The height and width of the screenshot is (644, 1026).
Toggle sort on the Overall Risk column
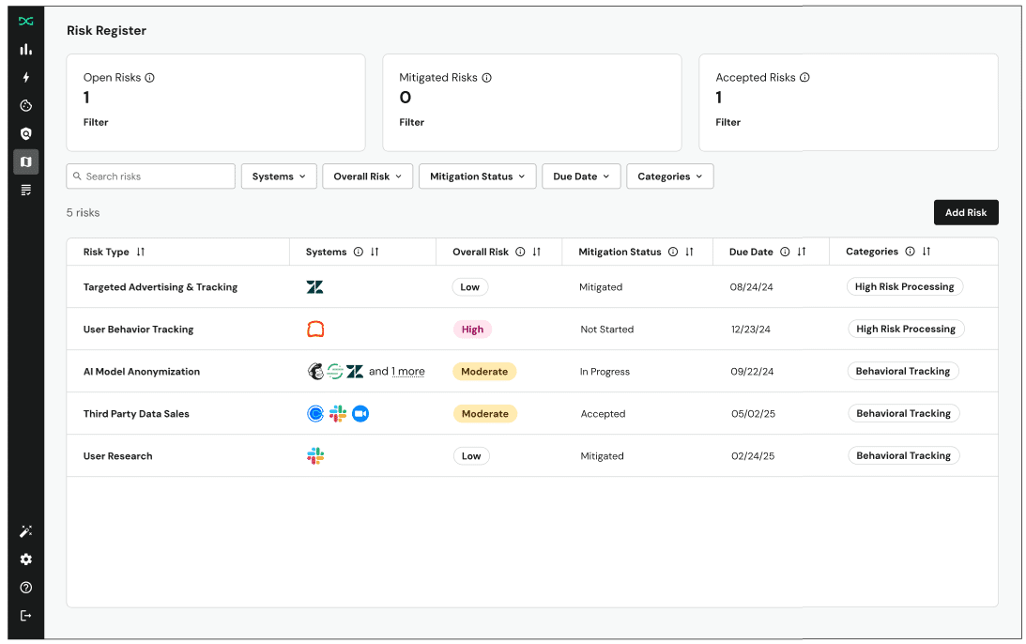click(x=537, y=252)
